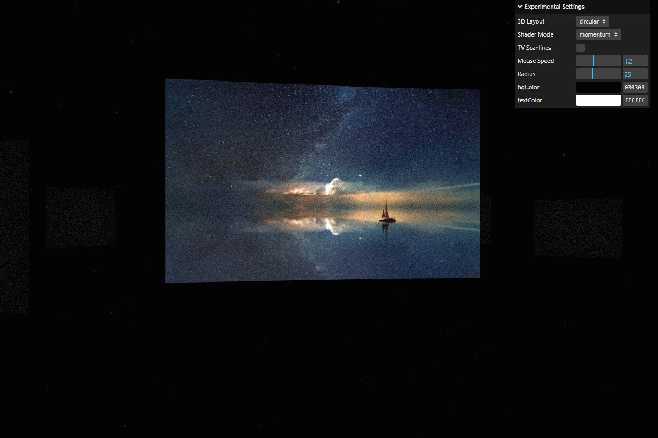
Task: Click the TV Scanlines label
Action: tap(534, 48)
